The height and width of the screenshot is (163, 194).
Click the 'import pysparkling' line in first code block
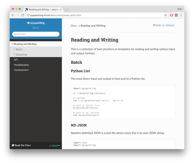point(84,89)
